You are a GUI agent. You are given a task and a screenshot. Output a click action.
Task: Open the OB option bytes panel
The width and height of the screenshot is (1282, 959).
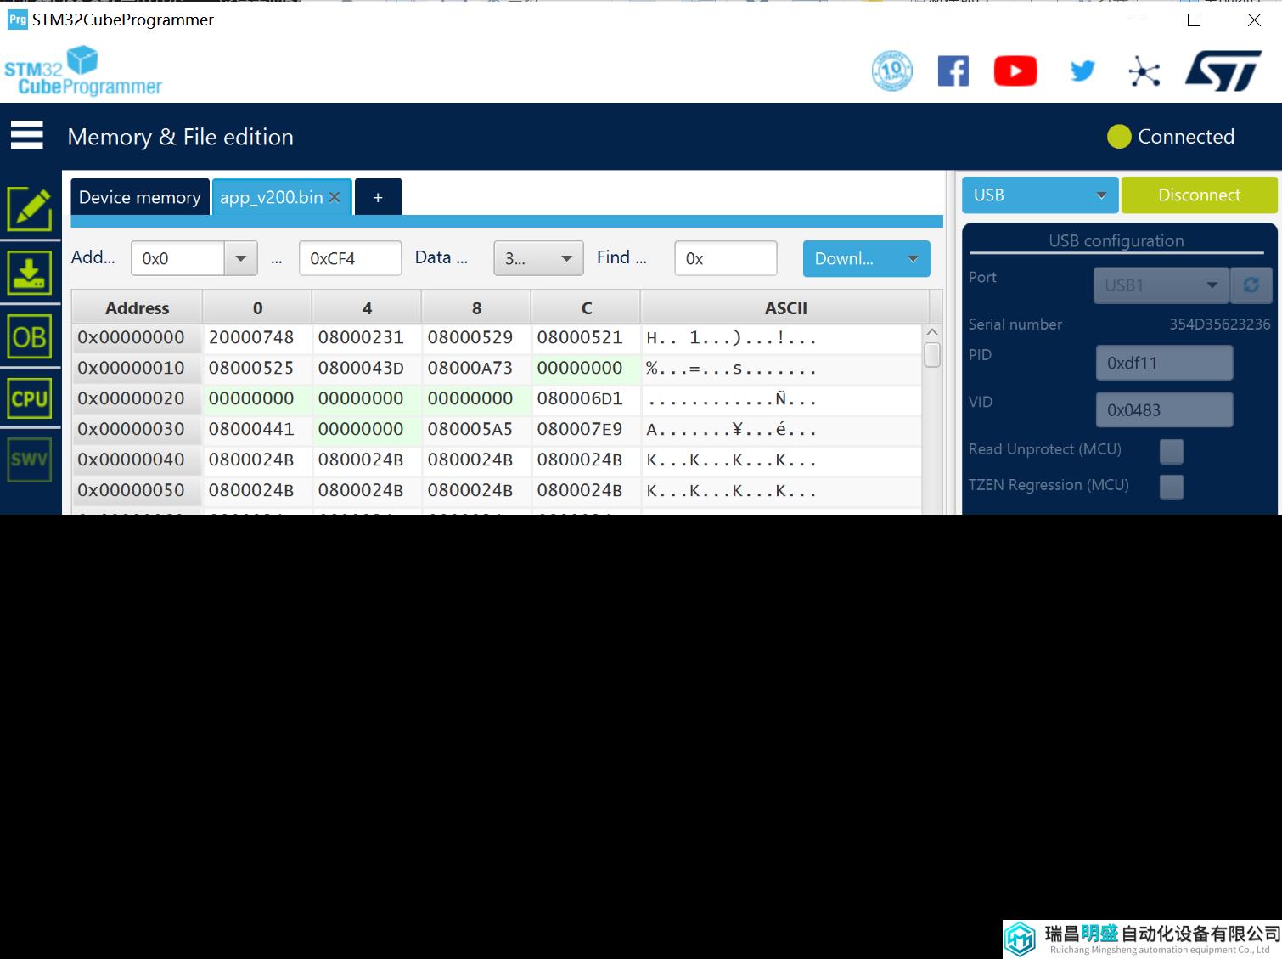pos(30,337)
